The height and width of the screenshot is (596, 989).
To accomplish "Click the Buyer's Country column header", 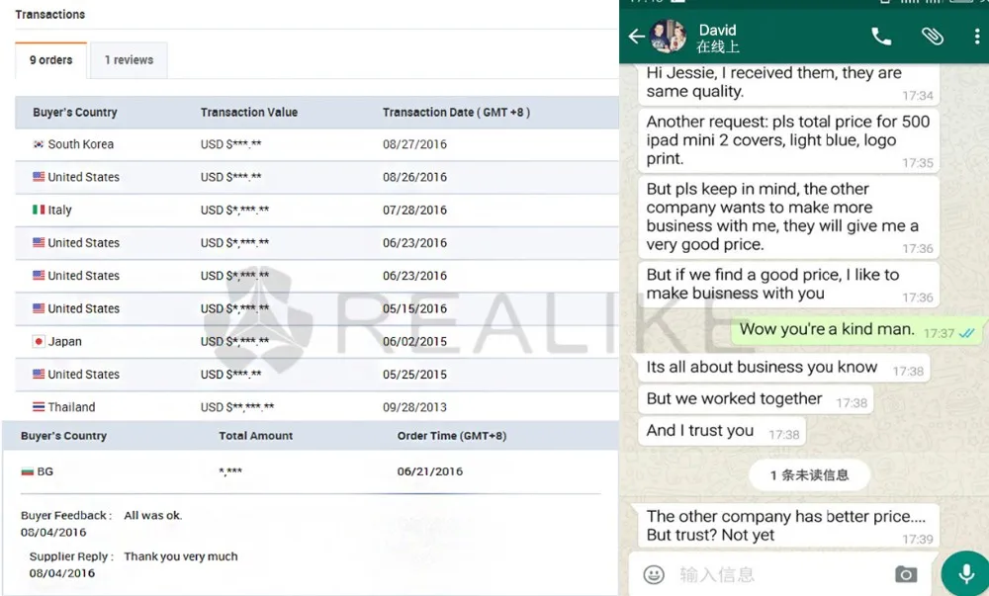I will 75,113.
